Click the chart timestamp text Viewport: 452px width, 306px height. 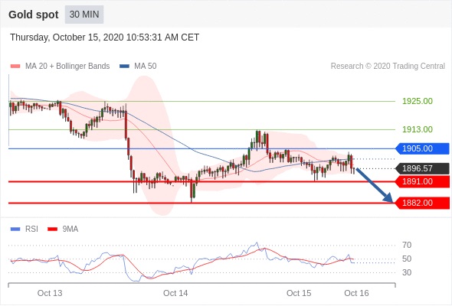[104, 37]
